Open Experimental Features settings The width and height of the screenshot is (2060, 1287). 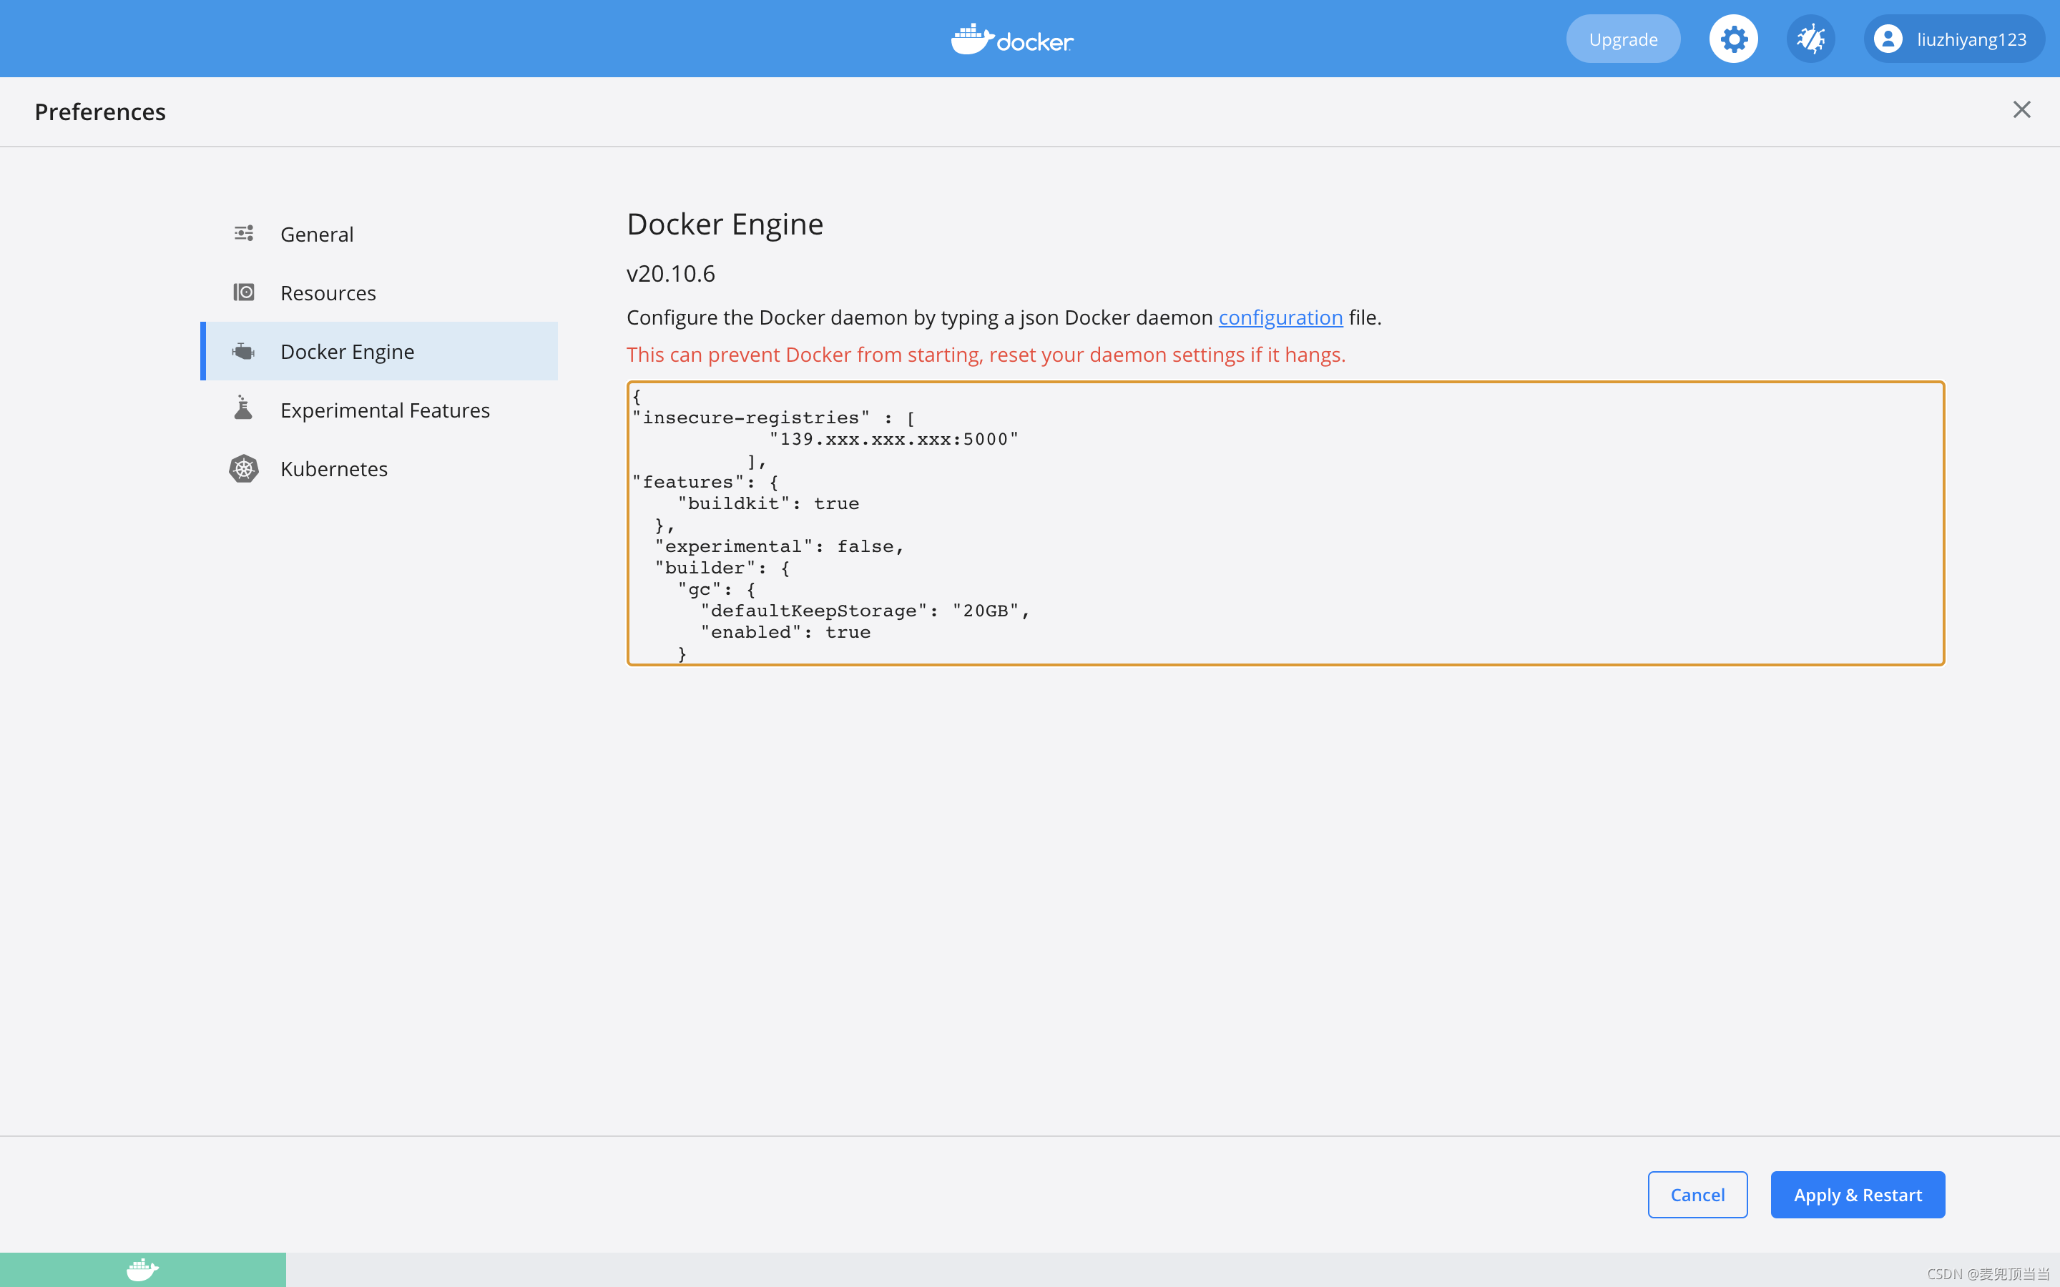380,410
